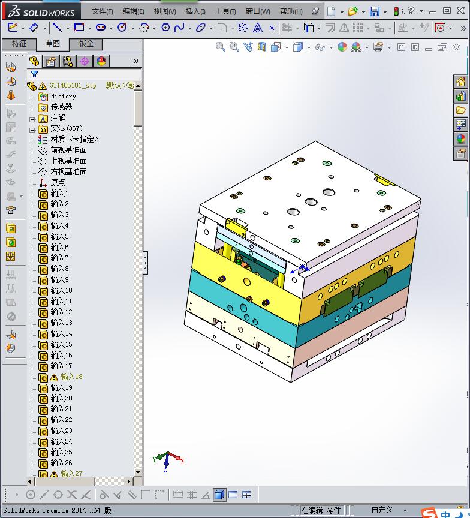Open the Design Library task pane icon

(x=460, y=96)
